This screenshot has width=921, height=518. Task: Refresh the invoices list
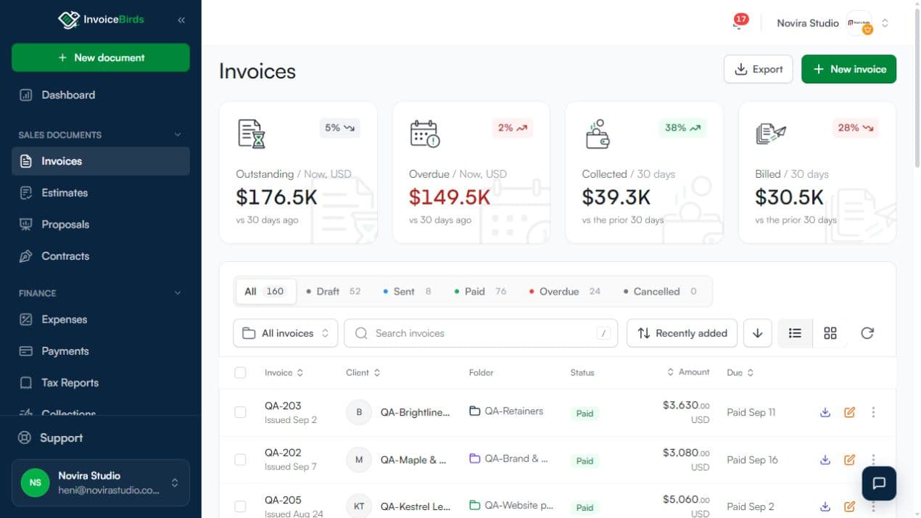click(867, 333)
